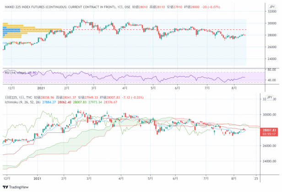
Task: Select the 2021 label on upper time axis
Action: click(40, 87)
